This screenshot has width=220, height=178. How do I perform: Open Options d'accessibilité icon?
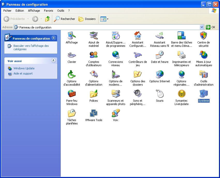click(x=72, y=74)
